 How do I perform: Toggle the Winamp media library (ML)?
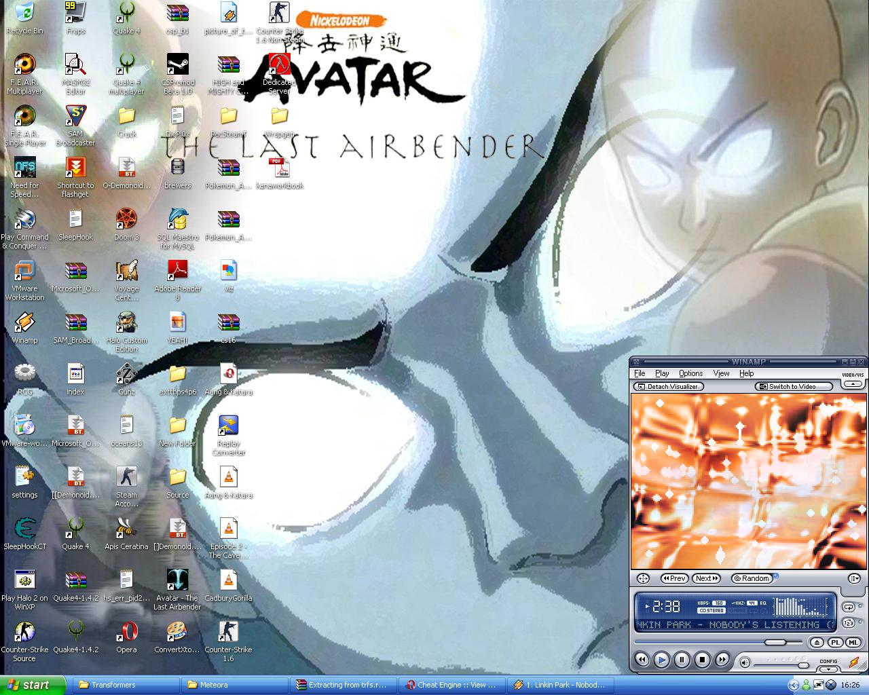pyautogui.click(x=853, y=642)
